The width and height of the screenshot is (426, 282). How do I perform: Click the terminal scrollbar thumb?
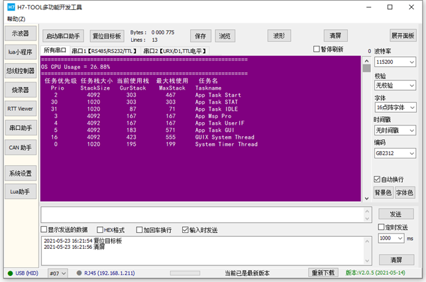367,68
